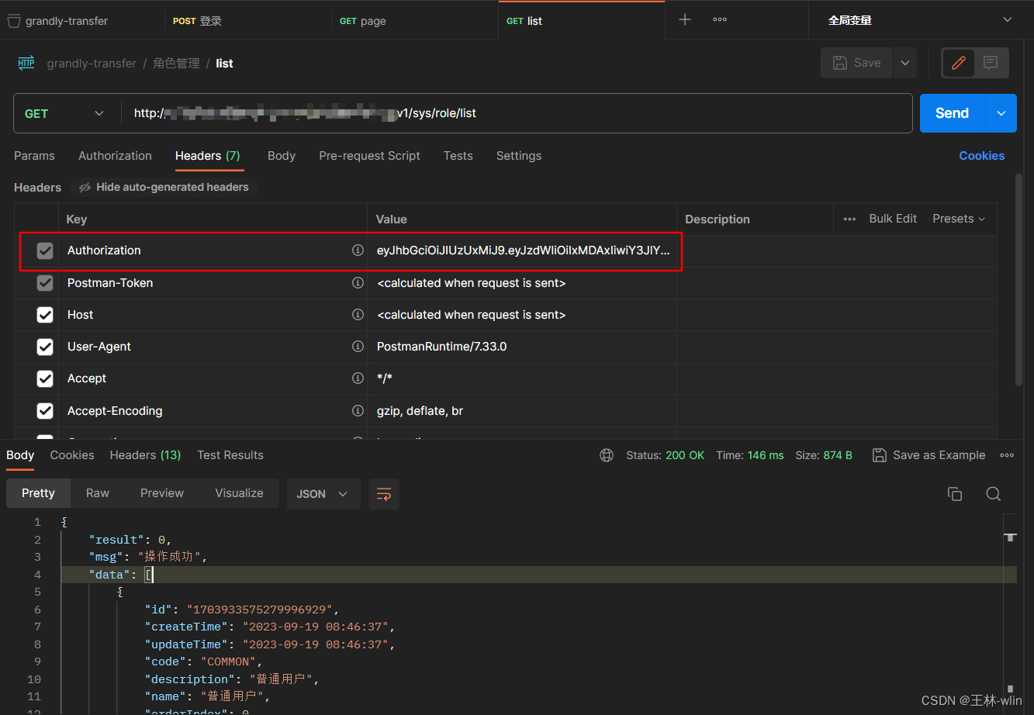The height and width of the screenshot is (715, 1034).
Task: Click 角色管理 in the breadcrumb
Action: 176,64
